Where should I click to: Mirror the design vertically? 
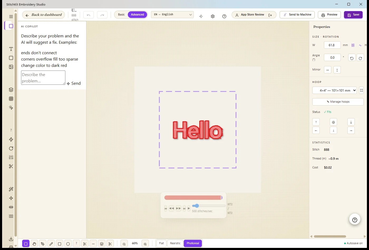337,70
